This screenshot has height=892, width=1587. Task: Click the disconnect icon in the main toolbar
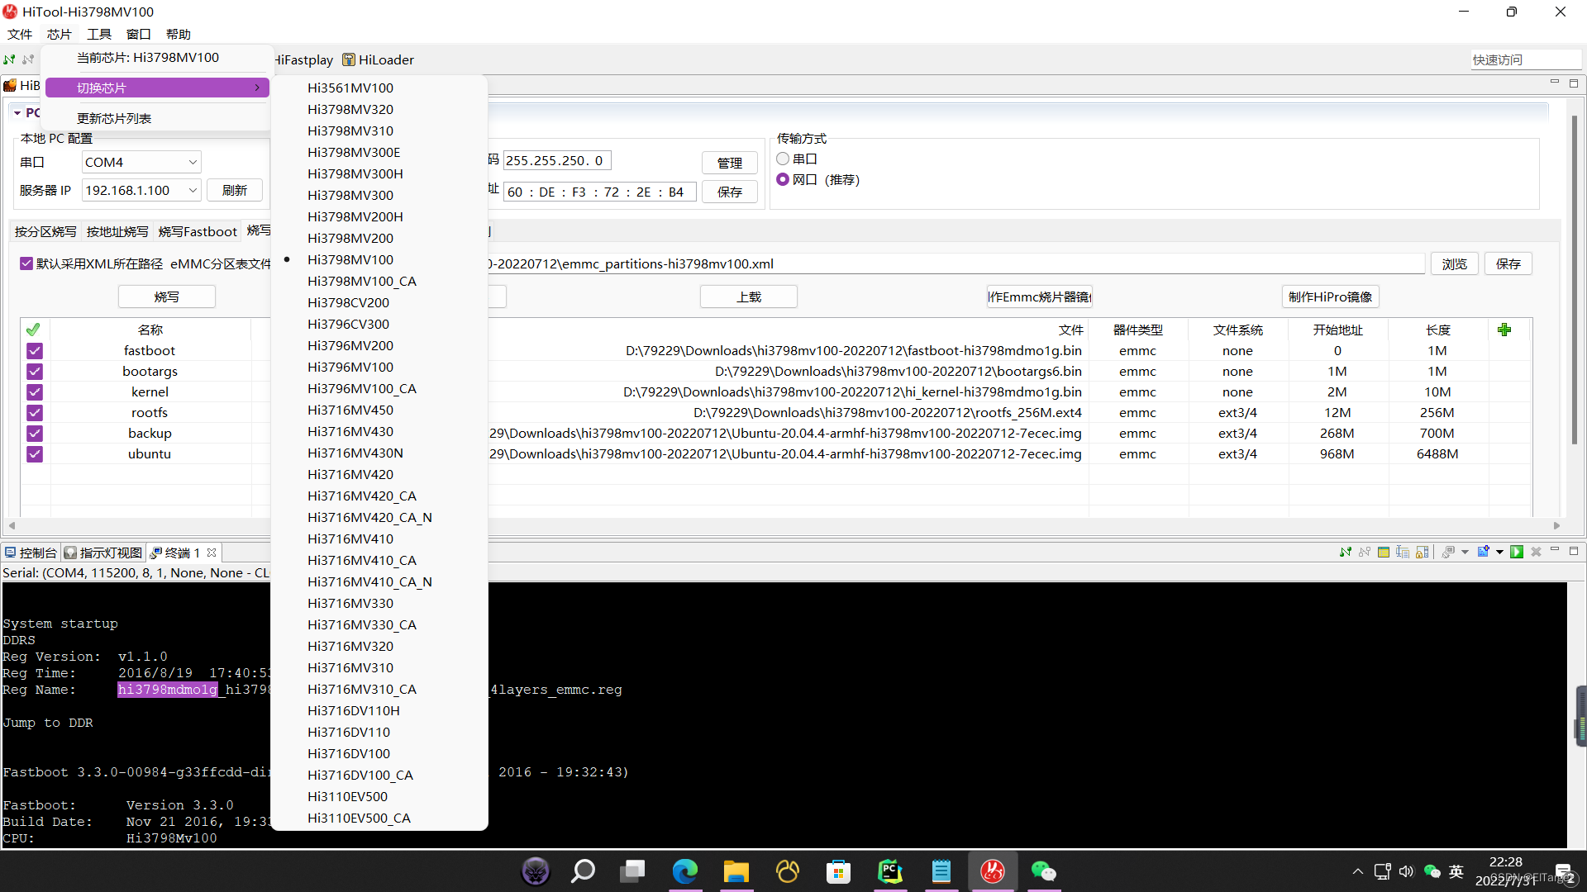(x=28, y=59)
